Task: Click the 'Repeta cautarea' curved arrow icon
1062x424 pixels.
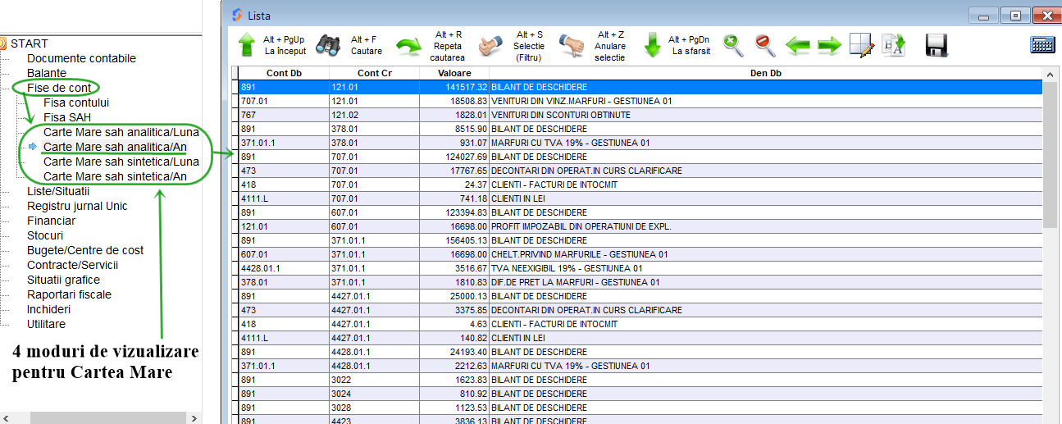Action: 408,46
